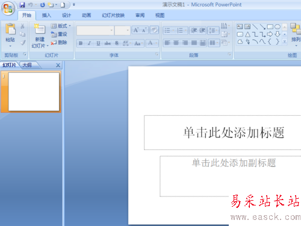Click the Font Color A button
301x226 pixels.
click(x=150, y=43)
